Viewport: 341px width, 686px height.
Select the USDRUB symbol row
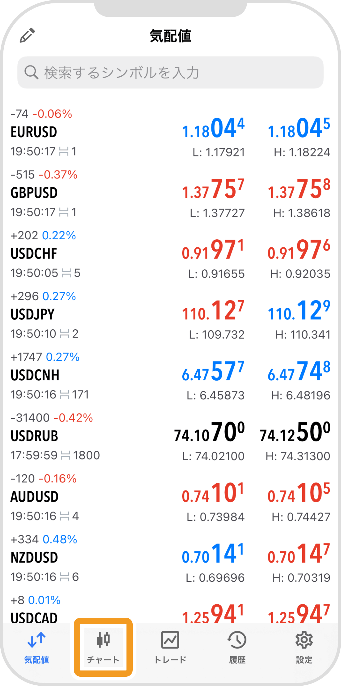pyautogui.click(x=170, y=437)
